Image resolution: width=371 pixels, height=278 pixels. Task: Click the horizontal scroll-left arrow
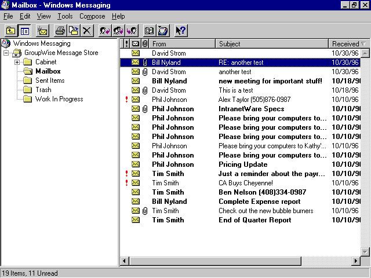(124, 261)
